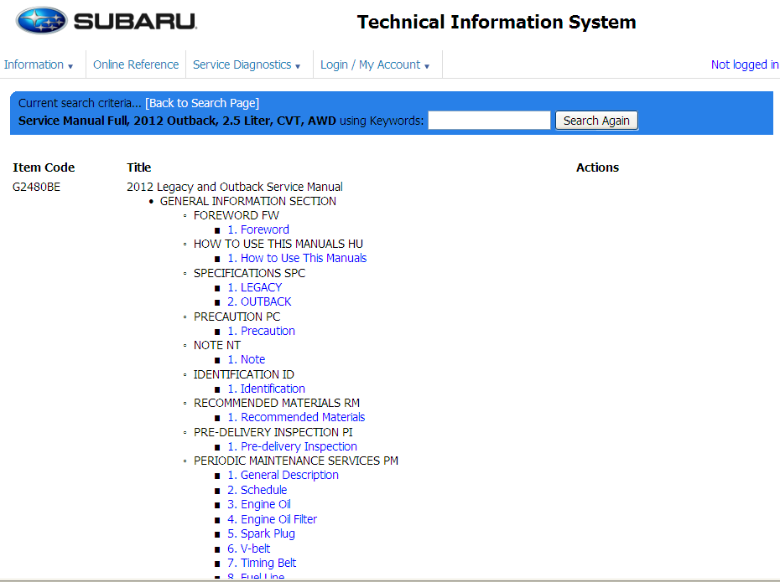Open 7. Timing Belt link
Image resolution: width=780 pixels, height=582 pixels.
click(262, 563)
